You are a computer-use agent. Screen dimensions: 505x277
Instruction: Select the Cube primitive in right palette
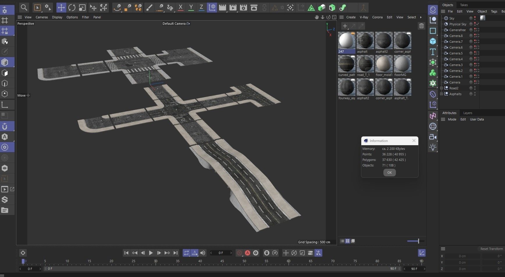click(433, 41)
